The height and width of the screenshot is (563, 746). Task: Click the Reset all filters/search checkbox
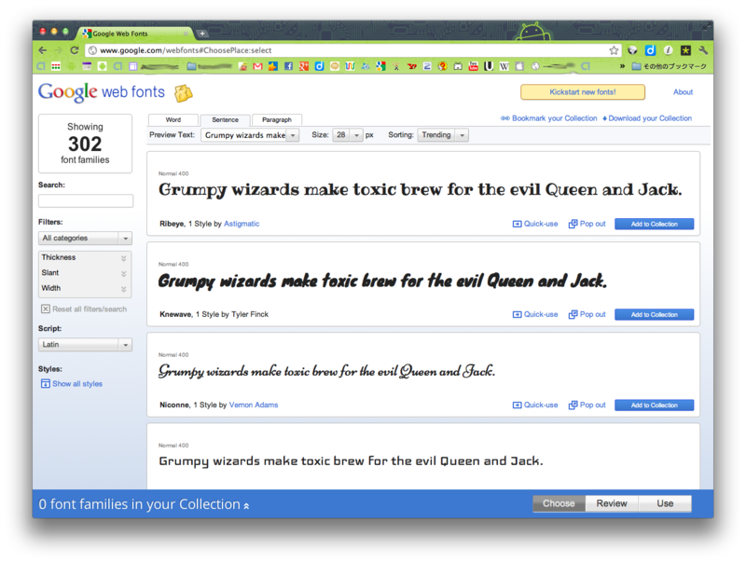click(46, 309)
